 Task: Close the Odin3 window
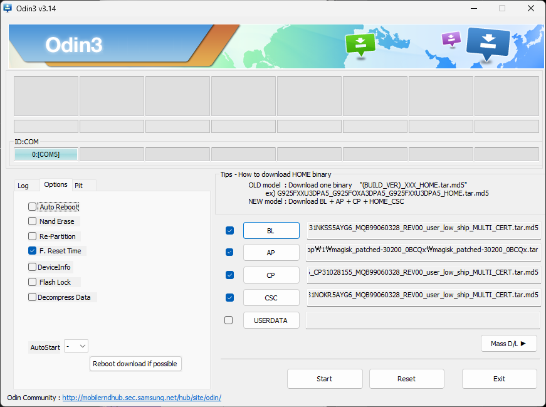pyautogui.click(x=531, y=8)
